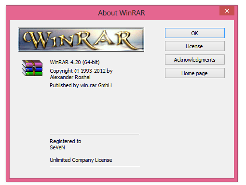Click "Unlimited Company License" text

coord(81,160)
